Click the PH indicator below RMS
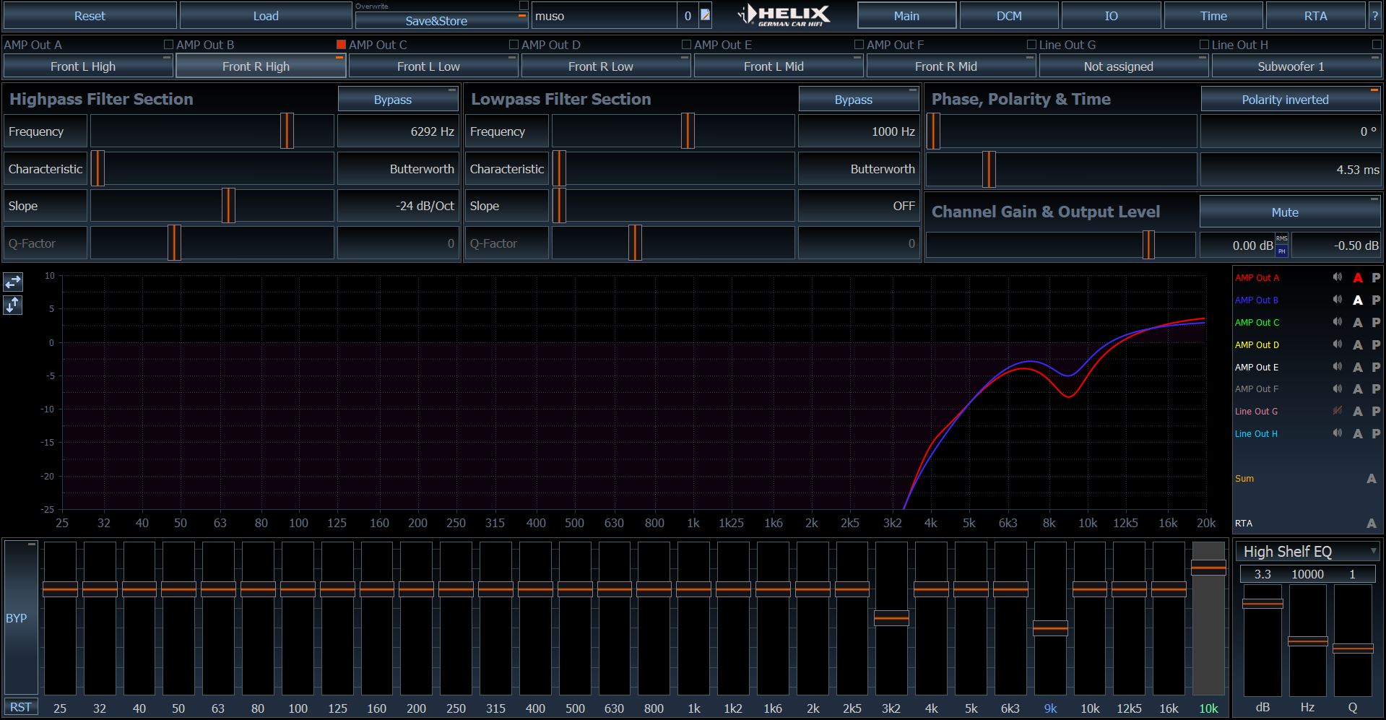The image size is (1386, 720). coord(1281,251)
